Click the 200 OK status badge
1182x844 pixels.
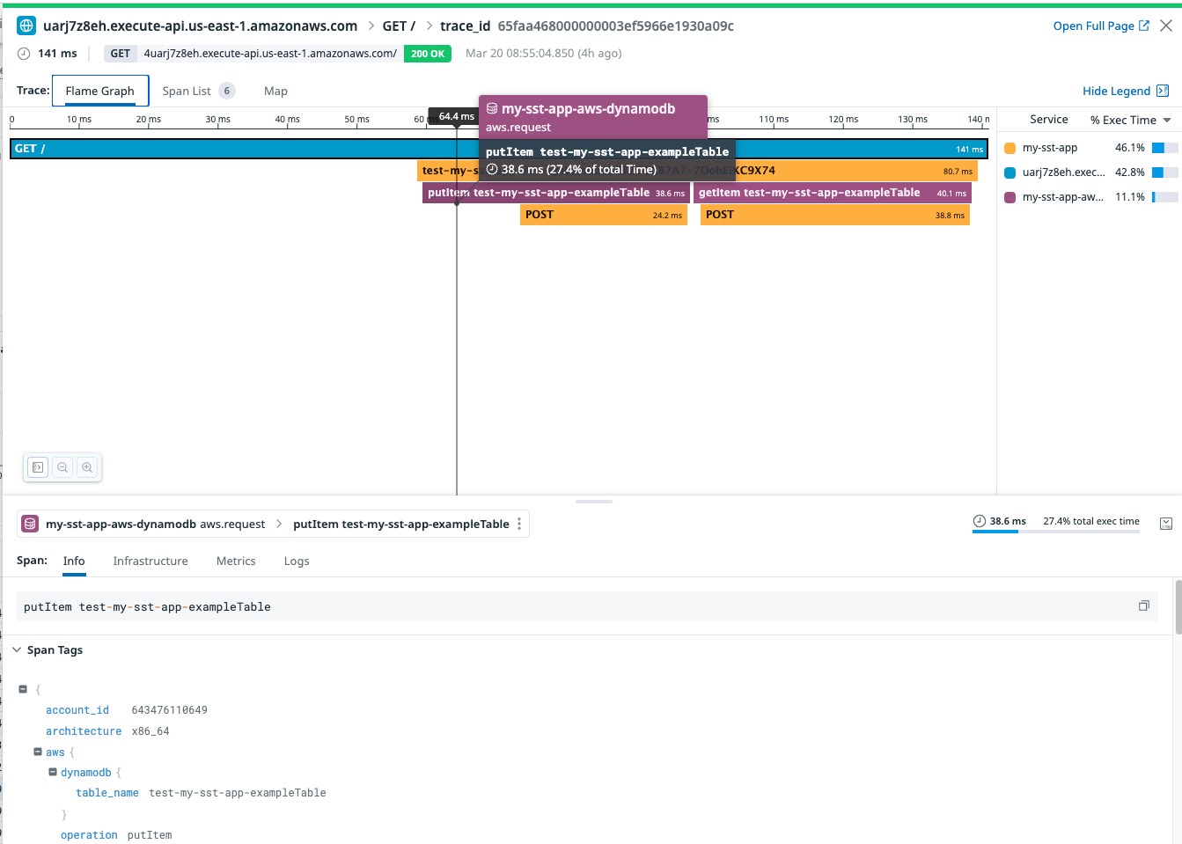click(428, 54)
